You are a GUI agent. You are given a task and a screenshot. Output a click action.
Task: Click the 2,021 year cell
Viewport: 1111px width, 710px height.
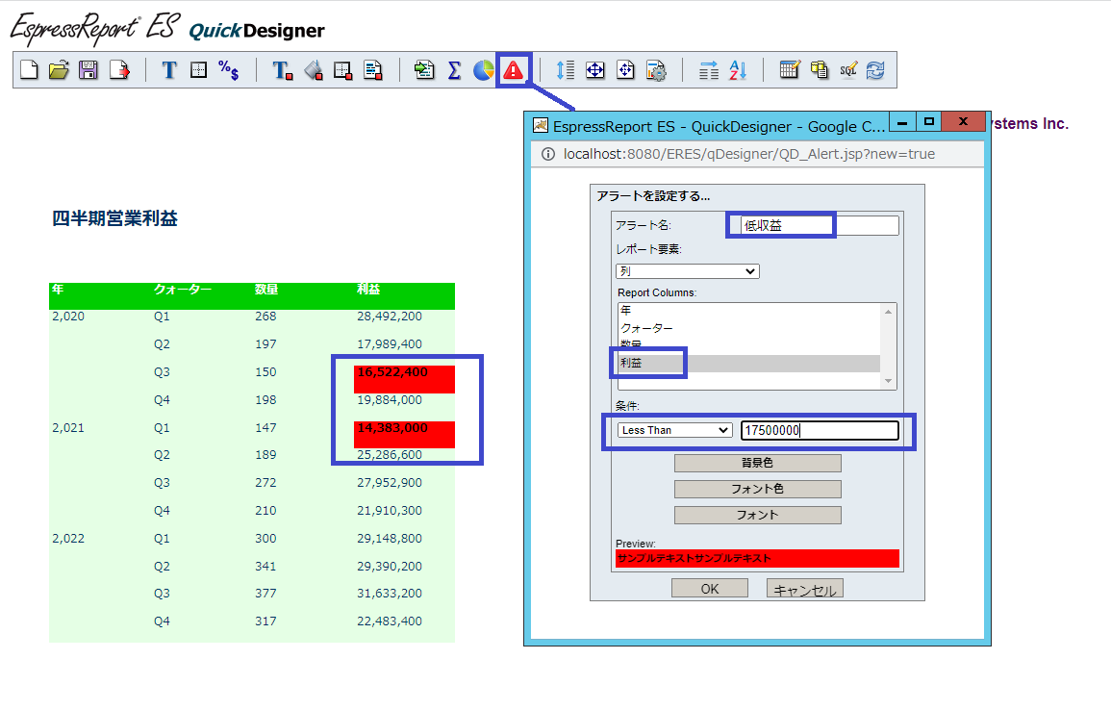pos(68,427)
